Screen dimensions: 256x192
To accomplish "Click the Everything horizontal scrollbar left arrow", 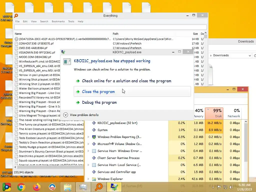I will [15, 167].
